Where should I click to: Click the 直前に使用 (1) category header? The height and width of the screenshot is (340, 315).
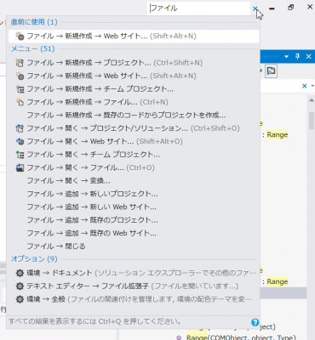point(34,22)
